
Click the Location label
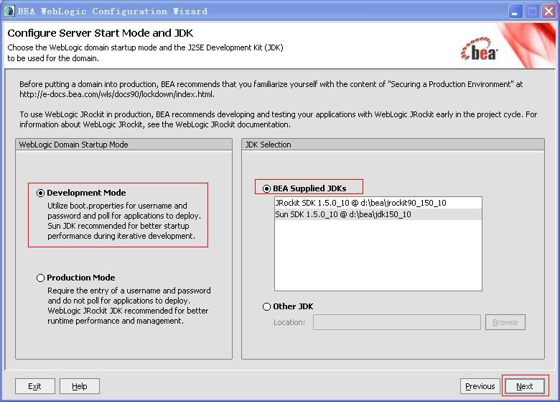click(x=289, y=322)
